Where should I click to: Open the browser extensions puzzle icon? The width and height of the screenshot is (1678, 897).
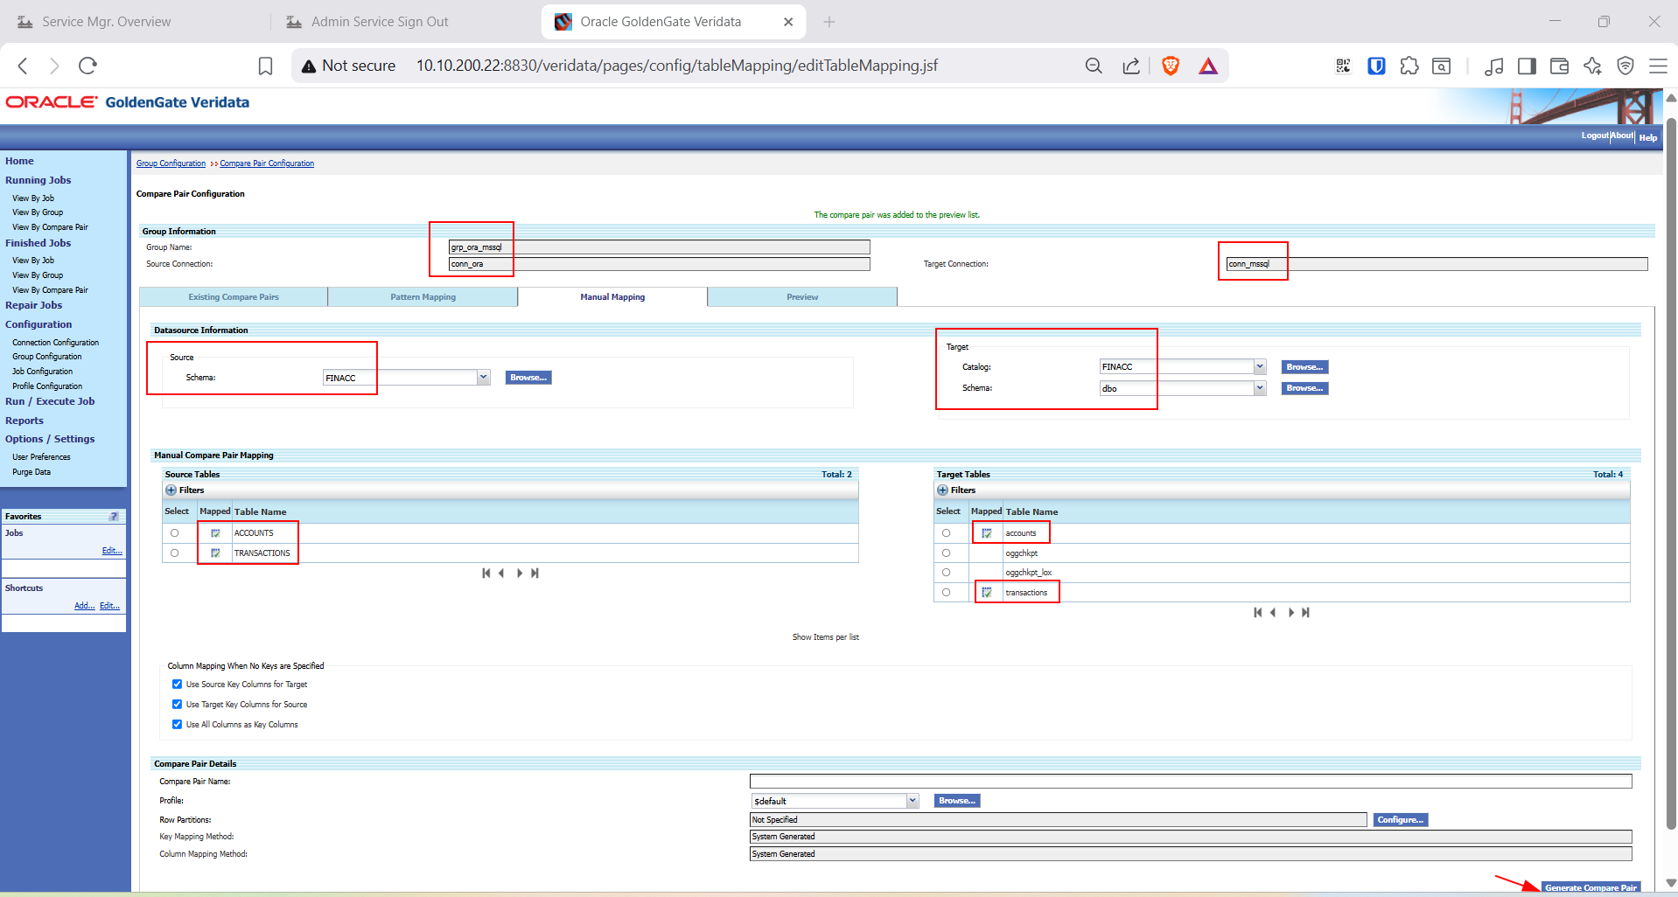point(1409,66)
